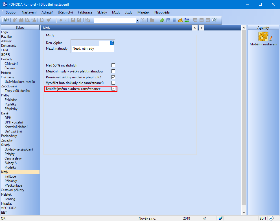This screenshot has width=280, height=221.
Task: Select Cestovní příkazy section
Action: tap(12, 190)
